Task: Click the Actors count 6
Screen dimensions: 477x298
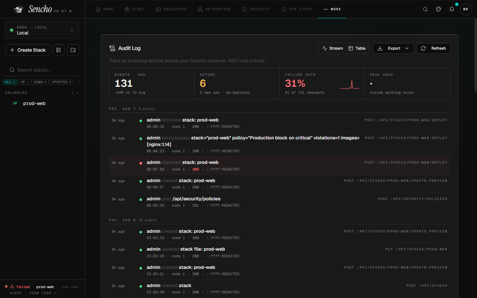Action: coord(203,83)
